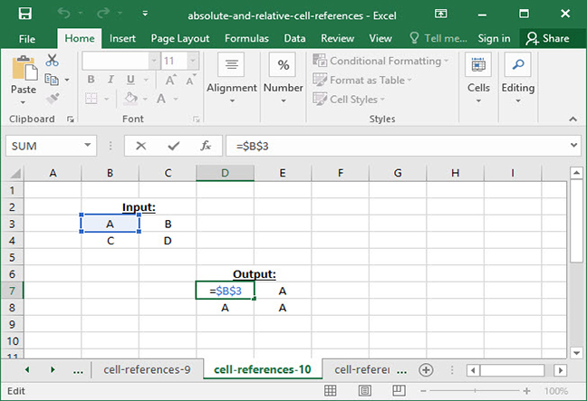Click the Cut scissors icon

pos(52,61)
